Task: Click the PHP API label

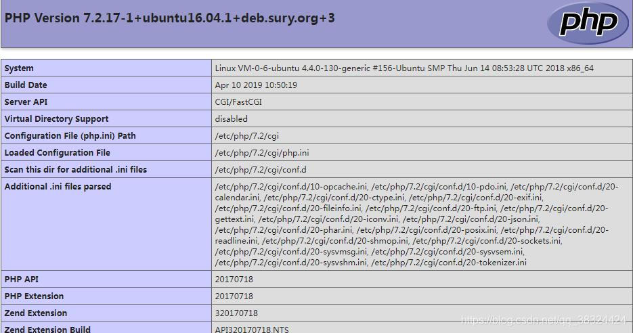Action: click(x=22, y=280)
